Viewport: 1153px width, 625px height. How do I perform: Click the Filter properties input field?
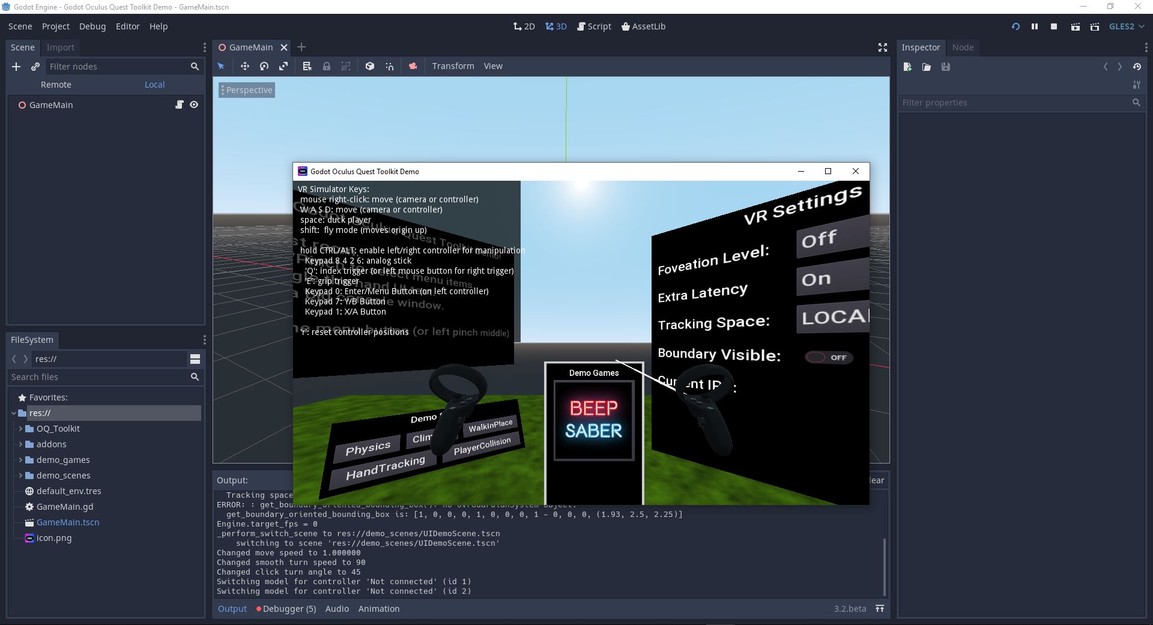1015,103
